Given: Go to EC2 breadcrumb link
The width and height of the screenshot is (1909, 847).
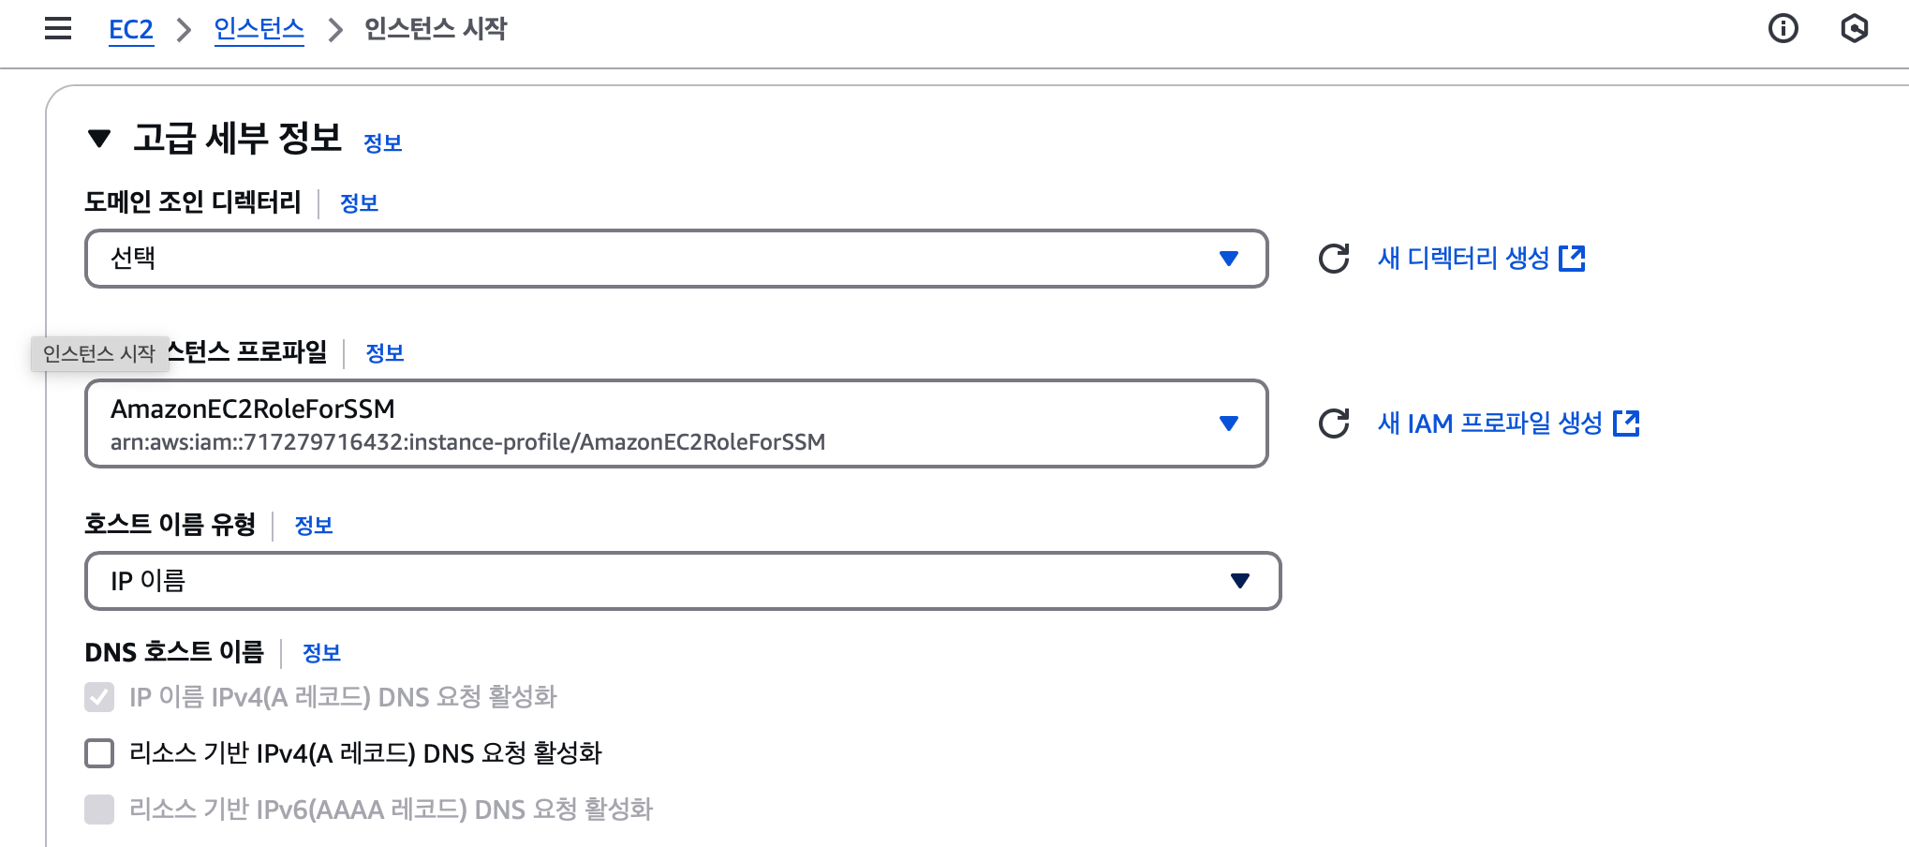Looking at the screenshot, I should pyautogui.click(x=131, y=30).
